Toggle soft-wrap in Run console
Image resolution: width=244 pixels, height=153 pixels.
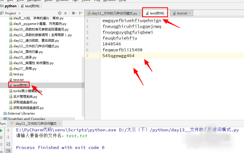8,144
